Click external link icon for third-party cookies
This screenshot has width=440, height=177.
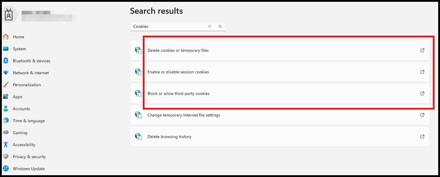tap(422, 93)
